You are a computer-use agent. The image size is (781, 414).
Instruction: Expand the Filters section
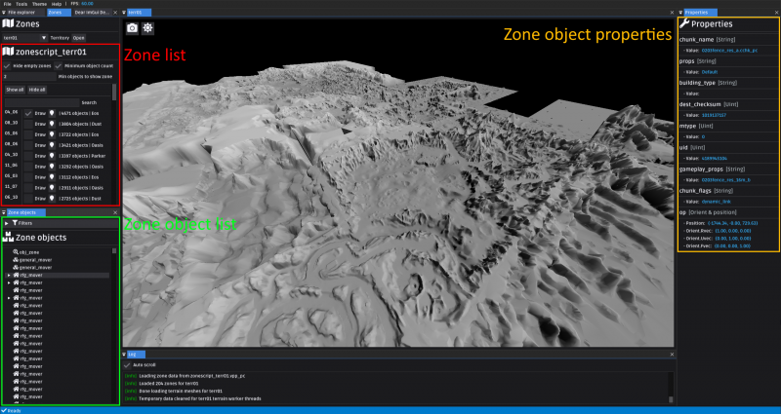pyautogui.click(x=8, y=223)
